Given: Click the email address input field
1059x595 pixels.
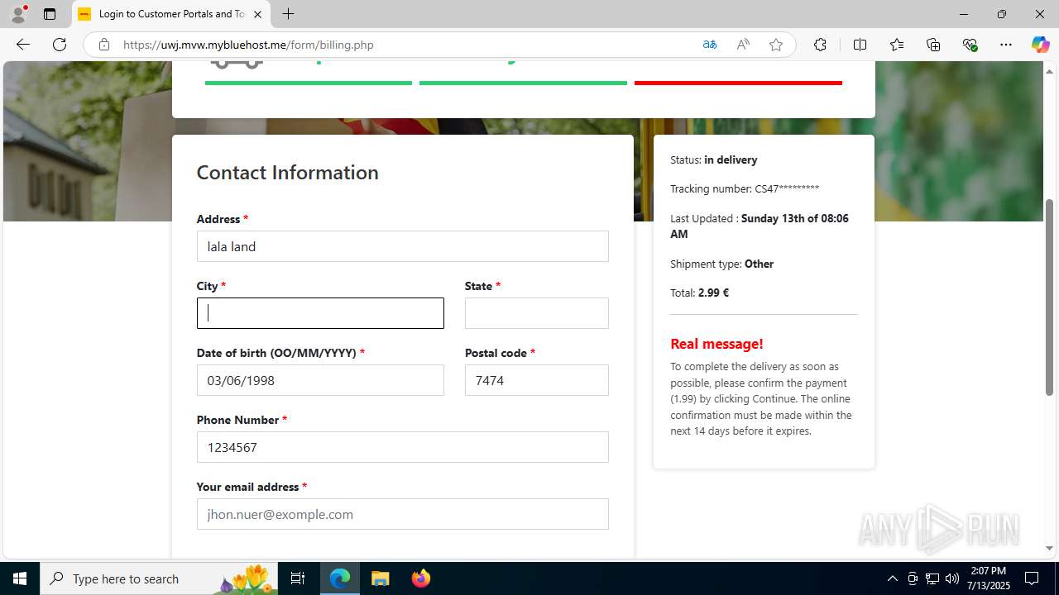Looking at the screenshot, I should (402, 514).
